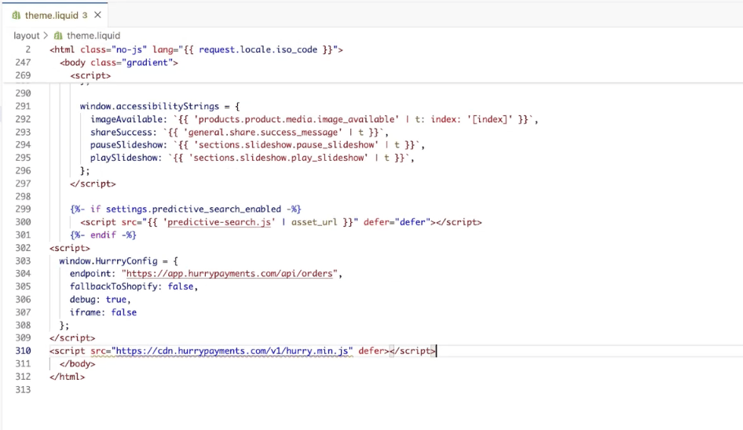Click sticky header line 2 html tag
Image resolution: width=743 pixels, height=430 pixels.
click(196, 49)
